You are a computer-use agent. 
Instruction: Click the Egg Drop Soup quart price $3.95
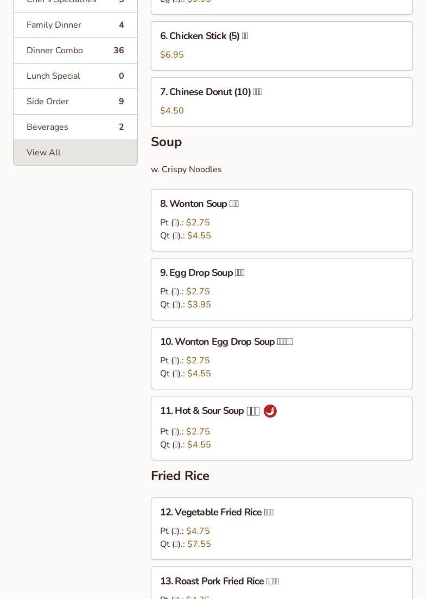click(199, 305)
